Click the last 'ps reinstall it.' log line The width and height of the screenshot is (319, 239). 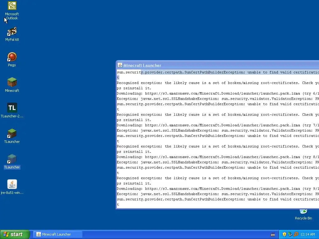tap(134, 183)
